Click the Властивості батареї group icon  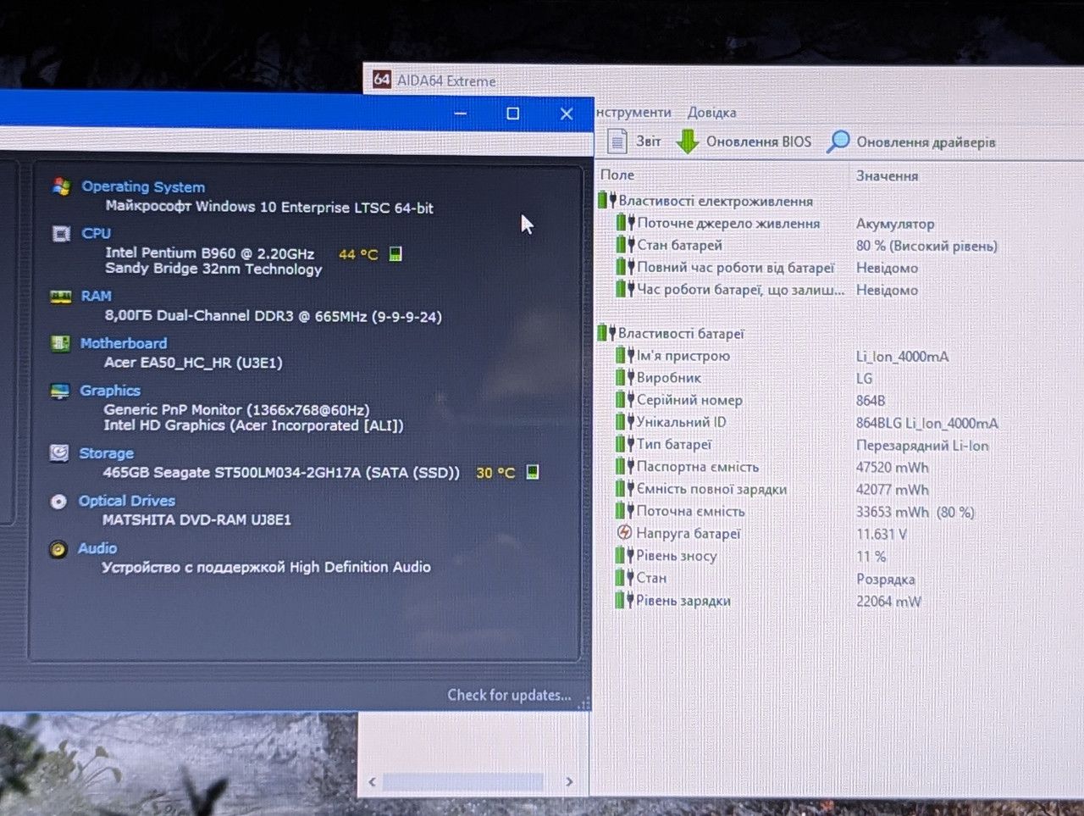606,333
